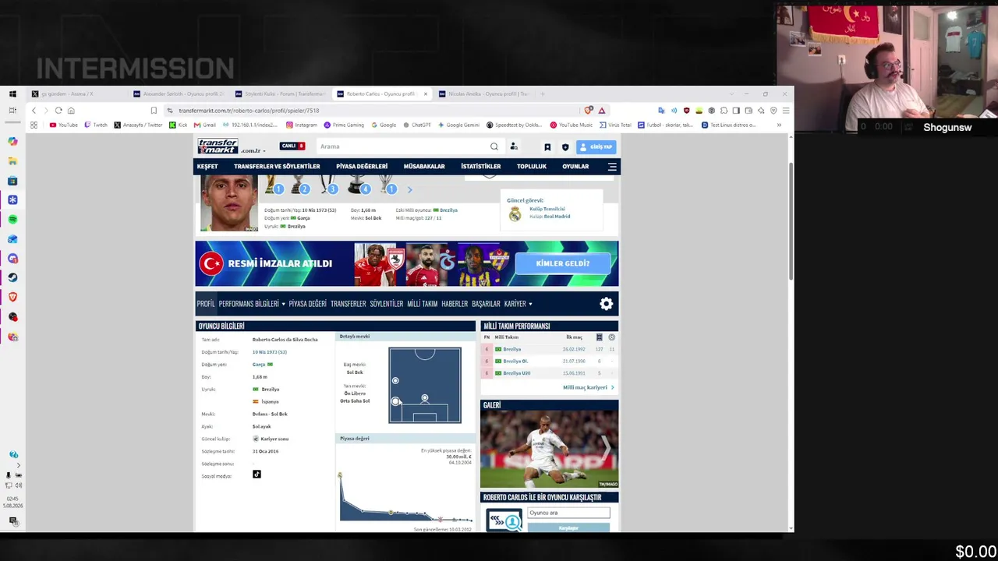Click the shield icon in site header
998x561 pixels.
pos(565,146)
